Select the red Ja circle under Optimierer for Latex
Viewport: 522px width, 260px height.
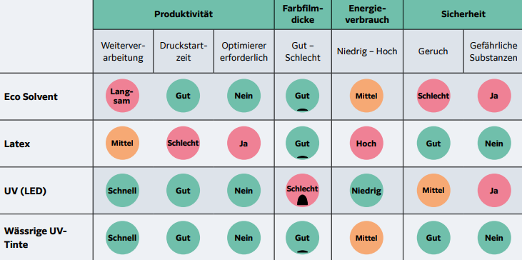[244, 143]
